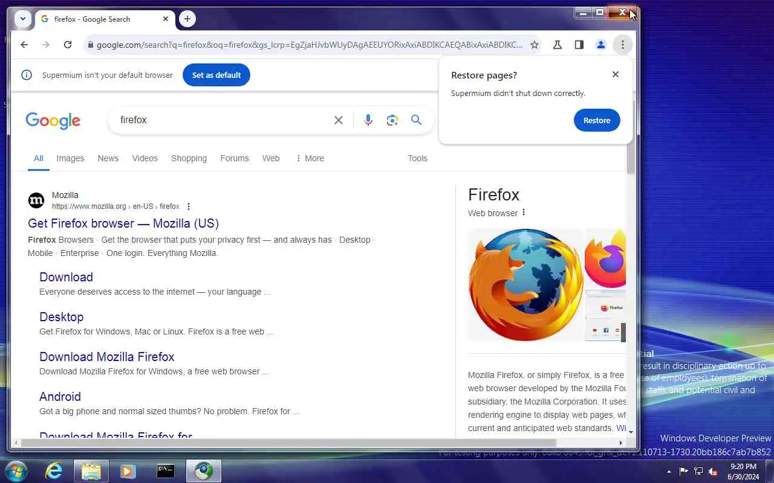The image size is (774, 483).
Task: Set Supermium as default browser
Action: (x=216, y=75)
